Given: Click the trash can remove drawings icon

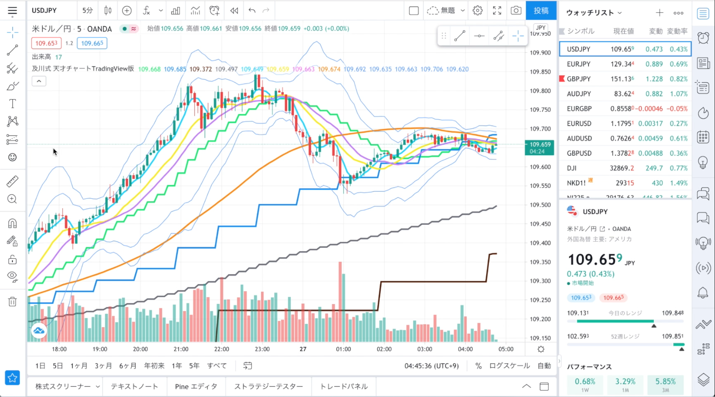Looking at the screenshot, I should [x=12, y=302].
